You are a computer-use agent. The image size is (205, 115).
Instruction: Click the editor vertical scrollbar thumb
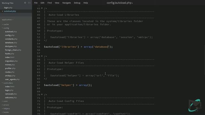(204, 60)
